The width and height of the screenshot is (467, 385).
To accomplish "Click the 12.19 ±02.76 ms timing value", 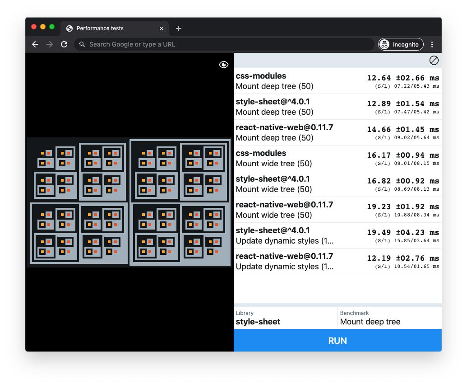I will tap(403, 258).
